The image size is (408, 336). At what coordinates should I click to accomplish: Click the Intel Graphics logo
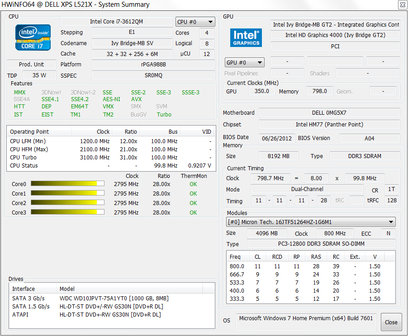pyautogui.click(x=246, y=37)
